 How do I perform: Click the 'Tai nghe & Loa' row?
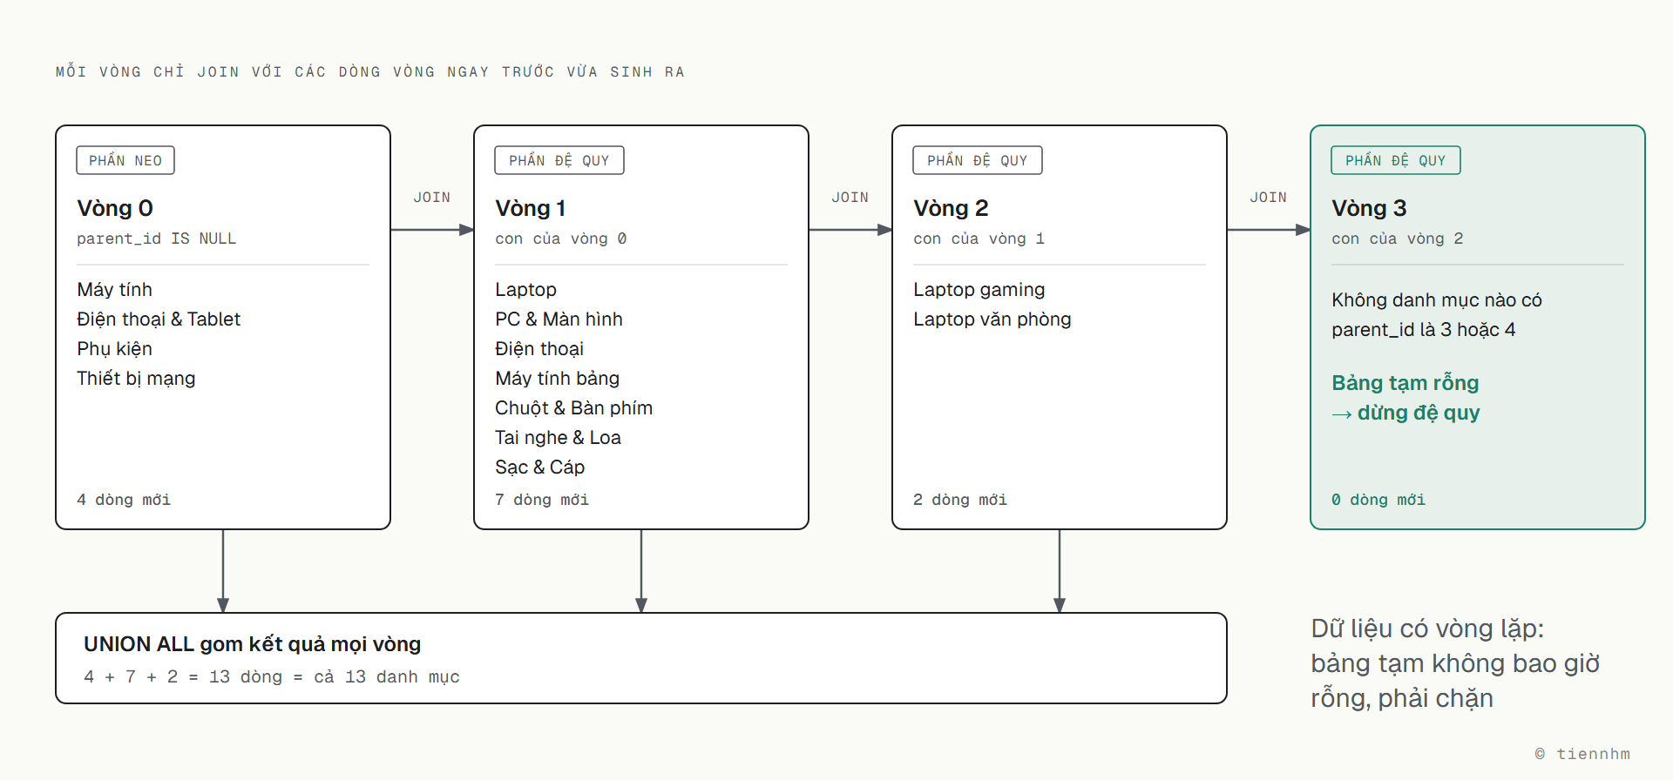558,438
